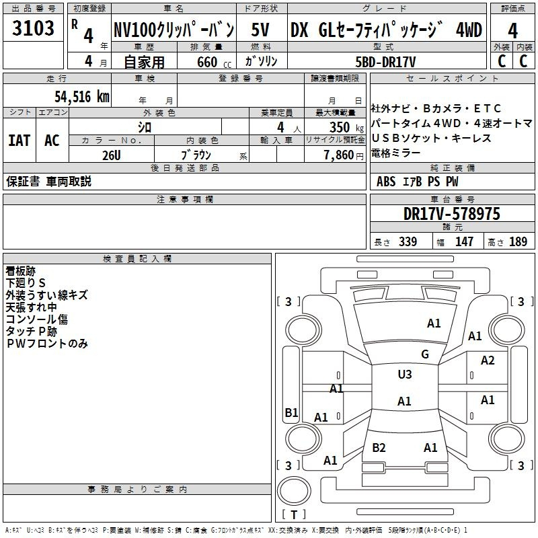Viewport: 538px width, 538px height.
Task: Click the 後日発送部品 header
Action: coord(184,167)
